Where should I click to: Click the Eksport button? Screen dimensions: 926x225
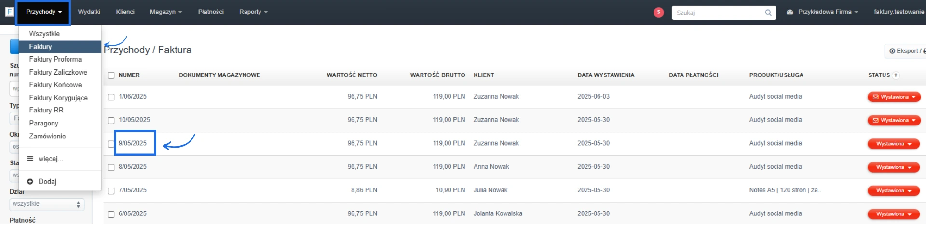click(x=906, y=51)
